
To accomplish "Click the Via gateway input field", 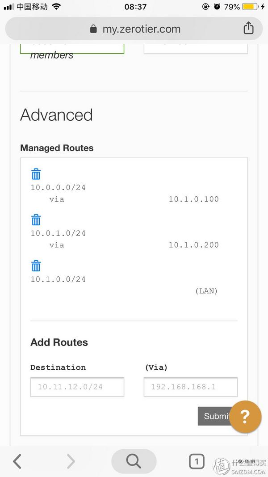I will click(x=191, y=387).
